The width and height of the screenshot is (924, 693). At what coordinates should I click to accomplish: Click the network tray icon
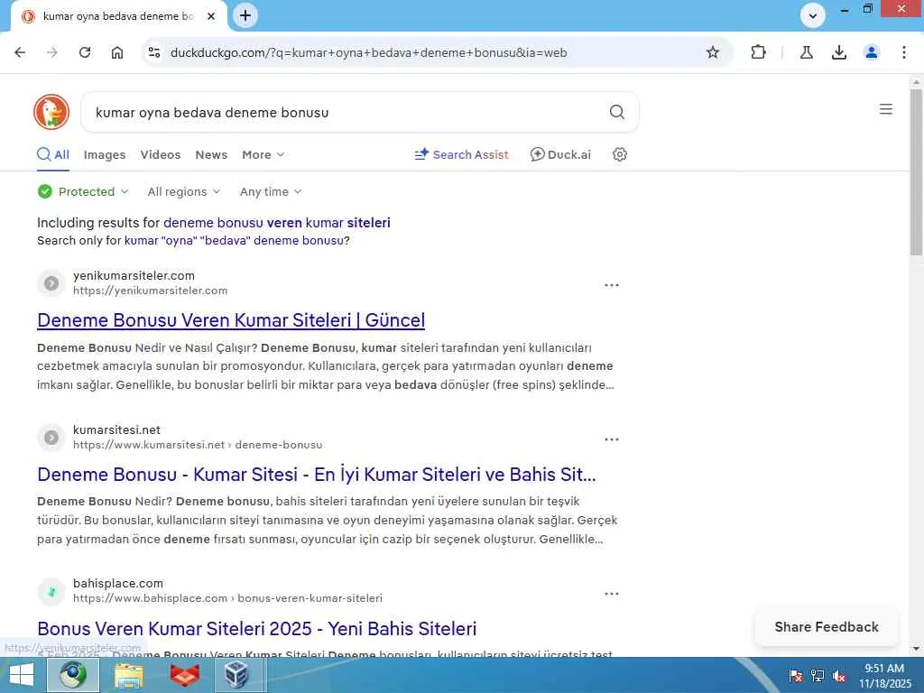(818, 676)
